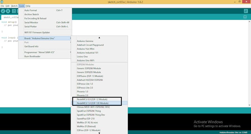
Task: Open the tab dropdown arrow below Serial Monitor icon
Action: pyautogui.click(x=245, y=17)
